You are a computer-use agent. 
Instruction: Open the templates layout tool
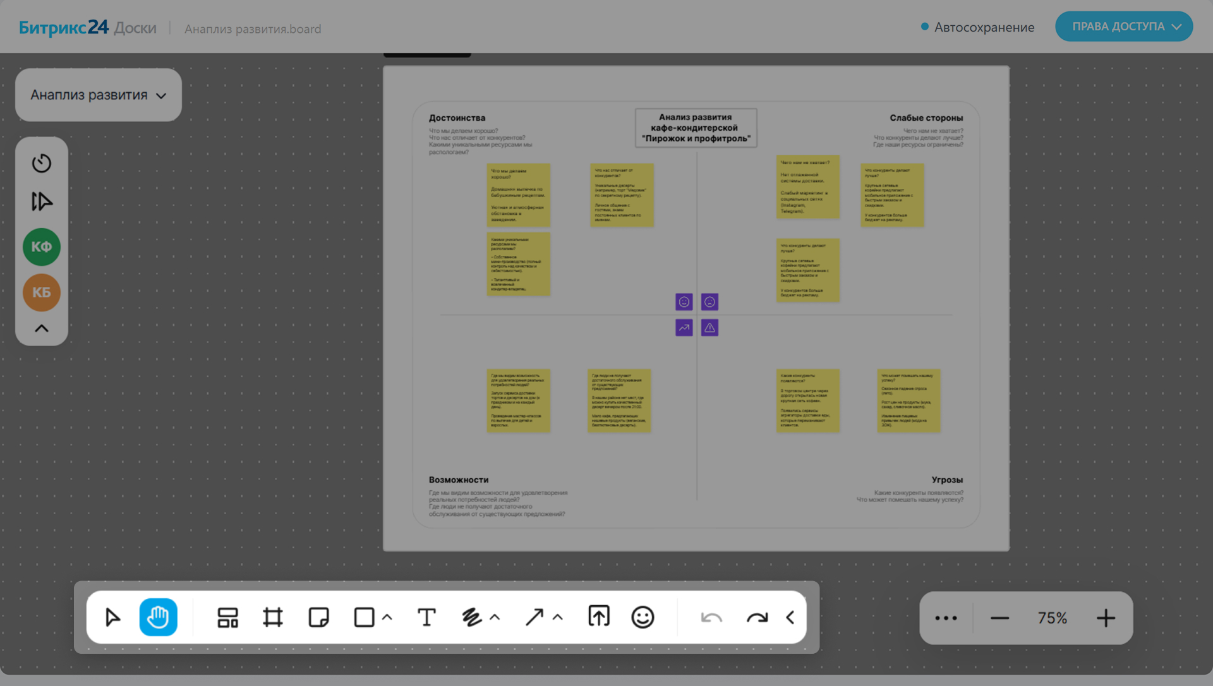coord(227,617)
